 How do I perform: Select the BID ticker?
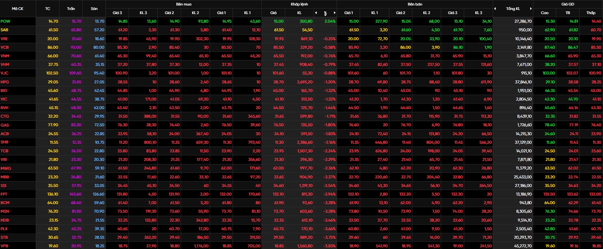point(4,91)
